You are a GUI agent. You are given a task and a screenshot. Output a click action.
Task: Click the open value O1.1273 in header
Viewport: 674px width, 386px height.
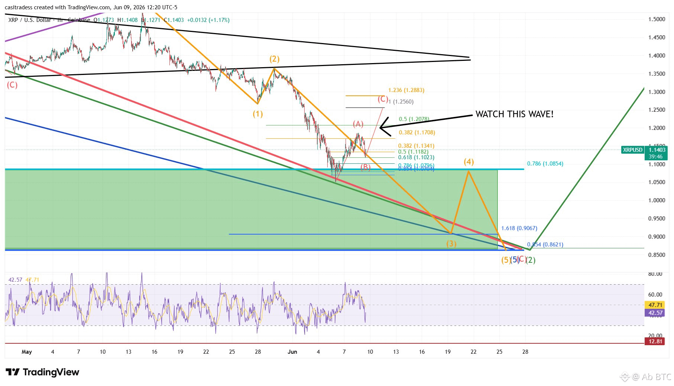[x=104, y=20]
